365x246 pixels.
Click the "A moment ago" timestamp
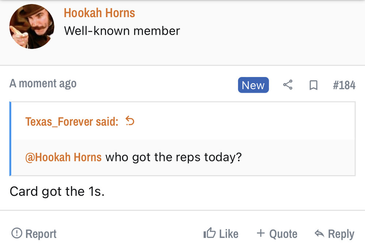pyautogui.click(x=43, y=84)
